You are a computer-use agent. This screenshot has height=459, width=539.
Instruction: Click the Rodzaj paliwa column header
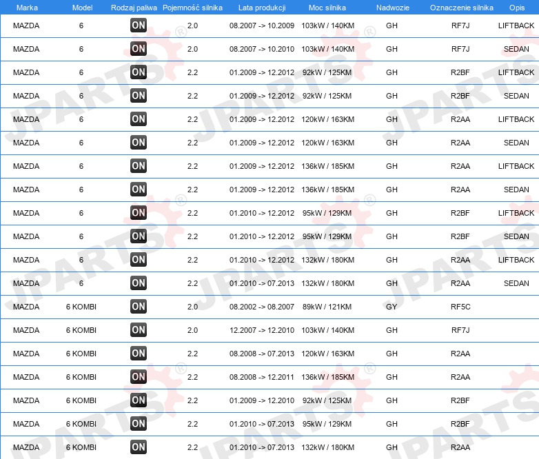(x=134, y=8)
